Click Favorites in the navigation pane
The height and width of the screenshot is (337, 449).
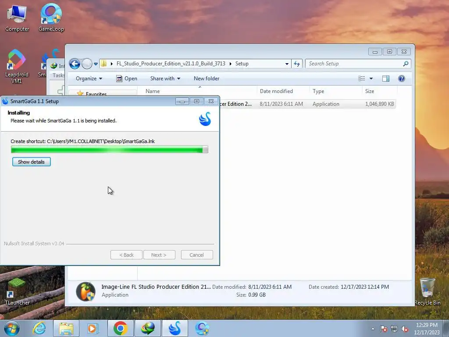[x=96, y=93]
